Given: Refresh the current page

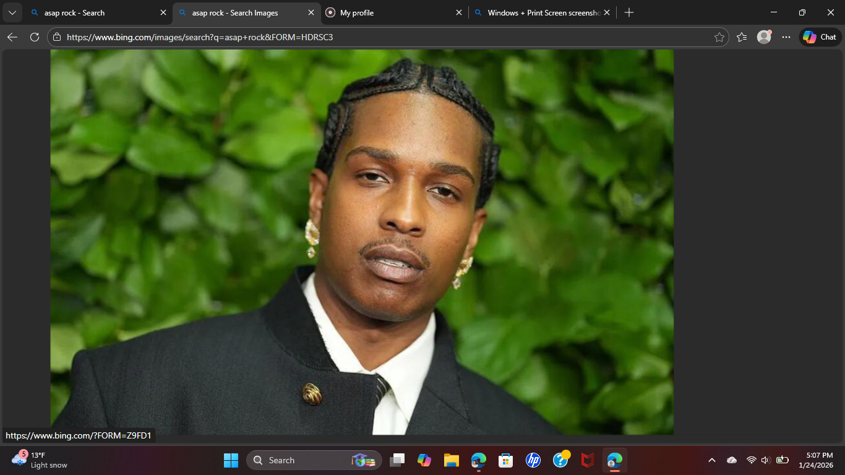Looking at the screenshot, I should click(x=34, y=36).
